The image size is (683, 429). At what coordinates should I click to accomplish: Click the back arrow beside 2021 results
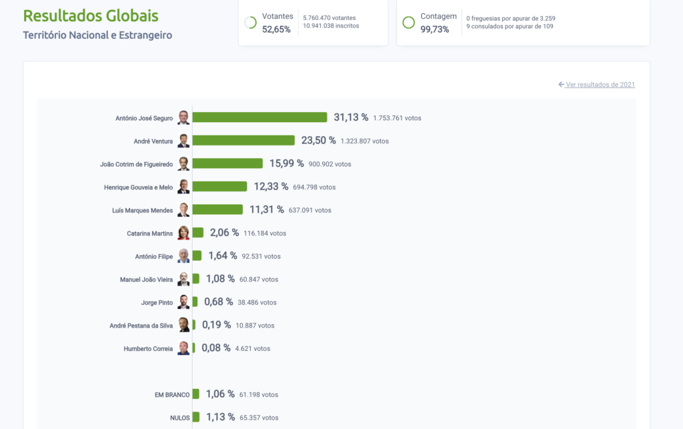[561, 85]
